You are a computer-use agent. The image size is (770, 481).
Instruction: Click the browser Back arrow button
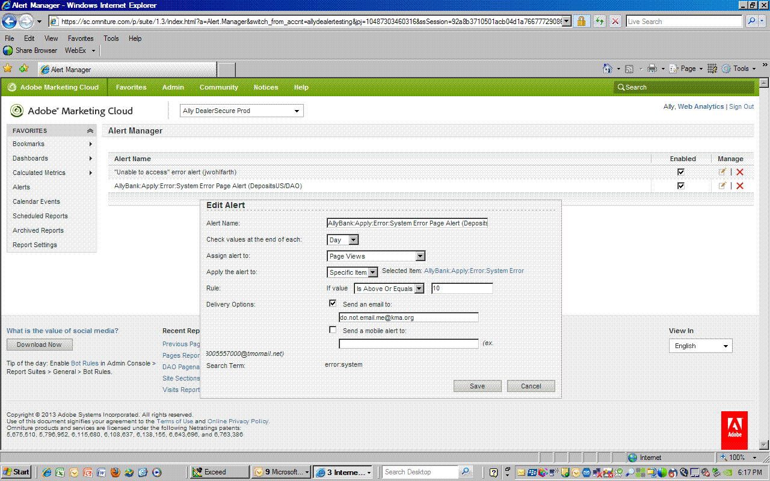[9, 22]
